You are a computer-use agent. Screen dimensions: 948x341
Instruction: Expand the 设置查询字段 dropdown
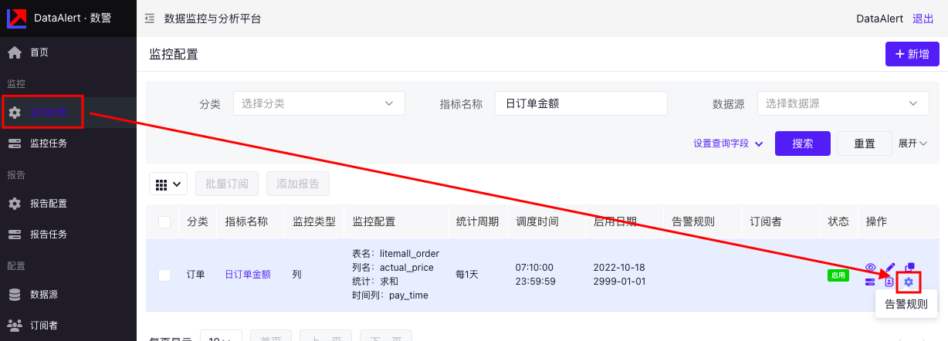click(x=728, y=143)
